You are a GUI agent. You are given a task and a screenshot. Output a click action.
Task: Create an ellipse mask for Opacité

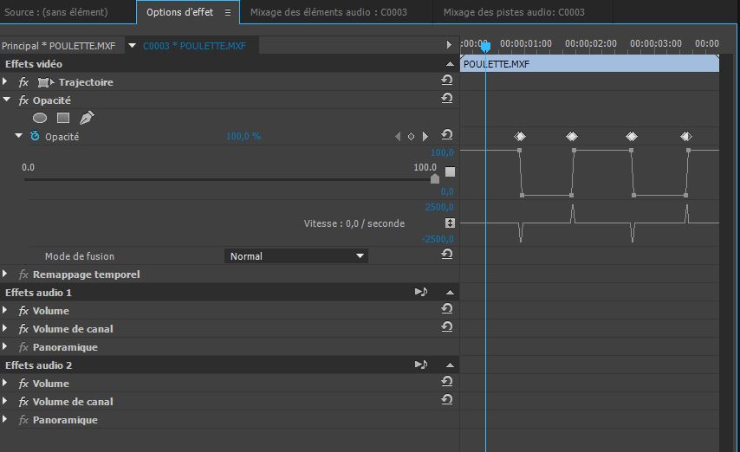[x=40, y=118]
